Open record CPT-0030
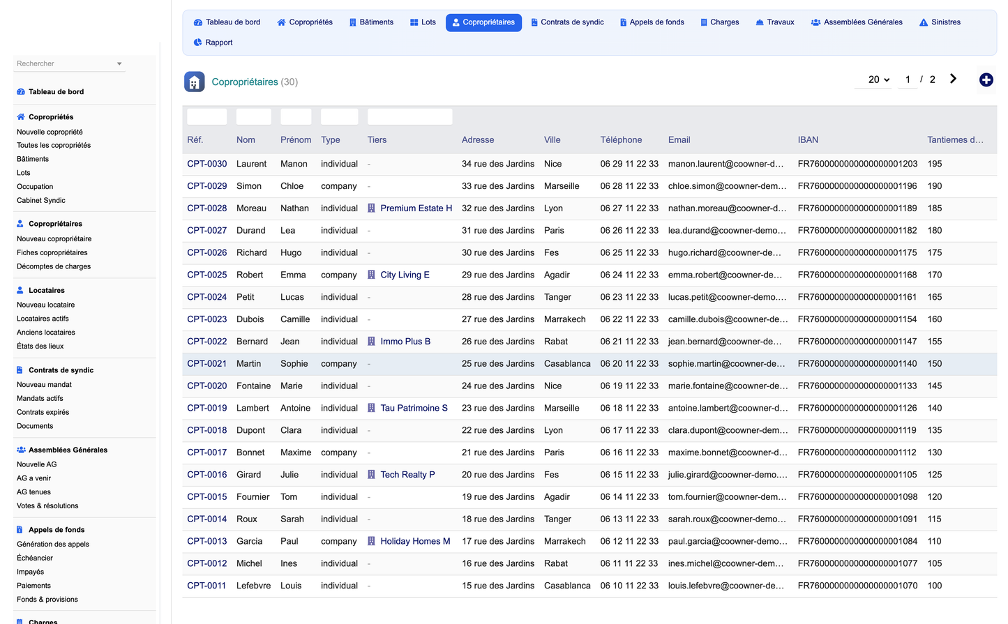1008x624 pixels. tap(206, 164)
